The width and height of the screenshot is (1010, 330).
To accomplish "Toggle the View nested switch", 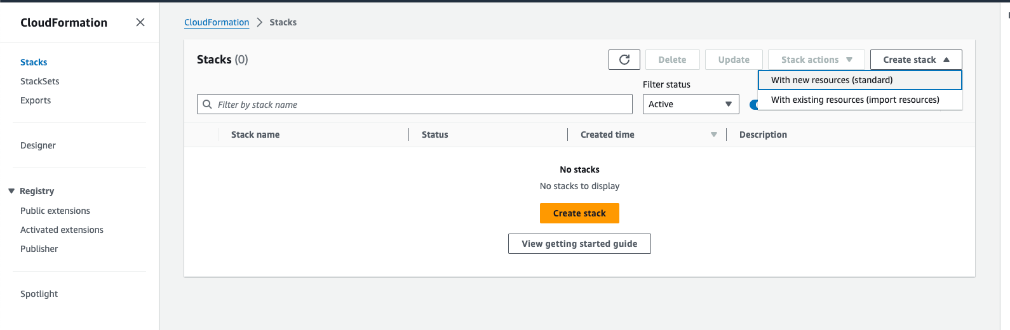I will coord(753,105).
